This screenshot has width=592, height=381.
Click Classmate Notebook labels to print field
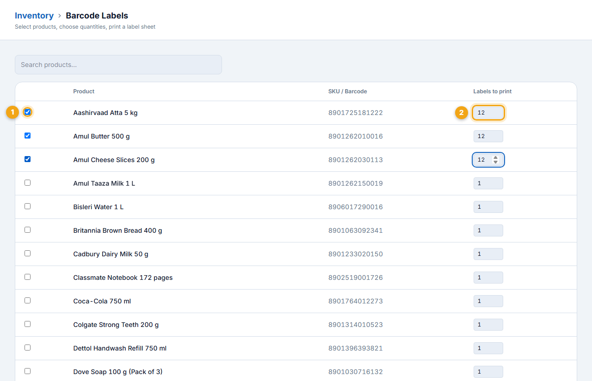[488, 278]
